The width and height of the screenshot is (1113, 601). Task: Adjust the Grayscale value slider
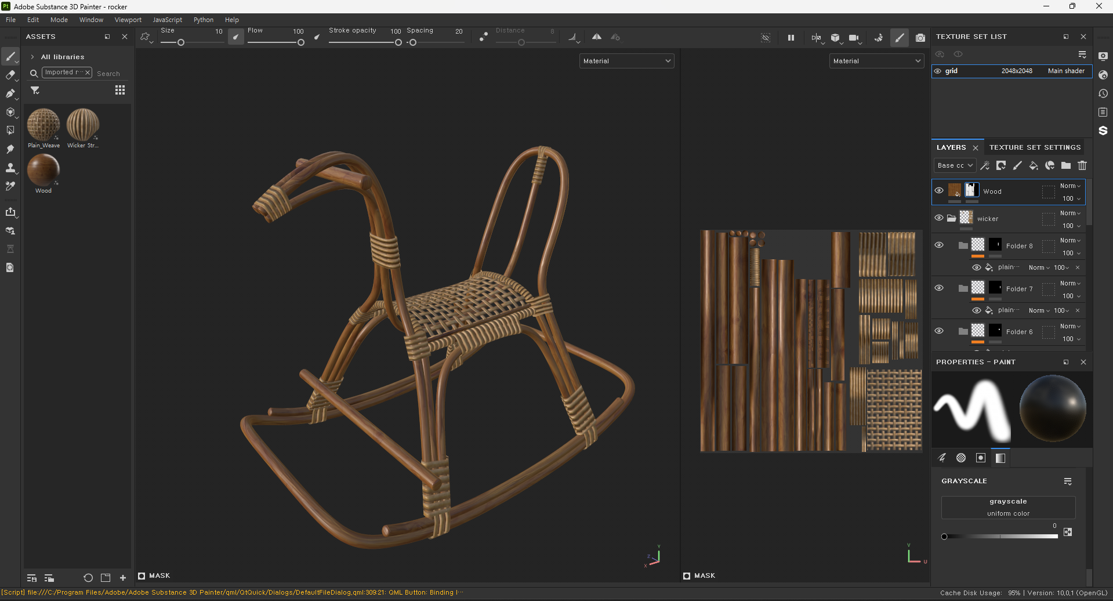1000,537
